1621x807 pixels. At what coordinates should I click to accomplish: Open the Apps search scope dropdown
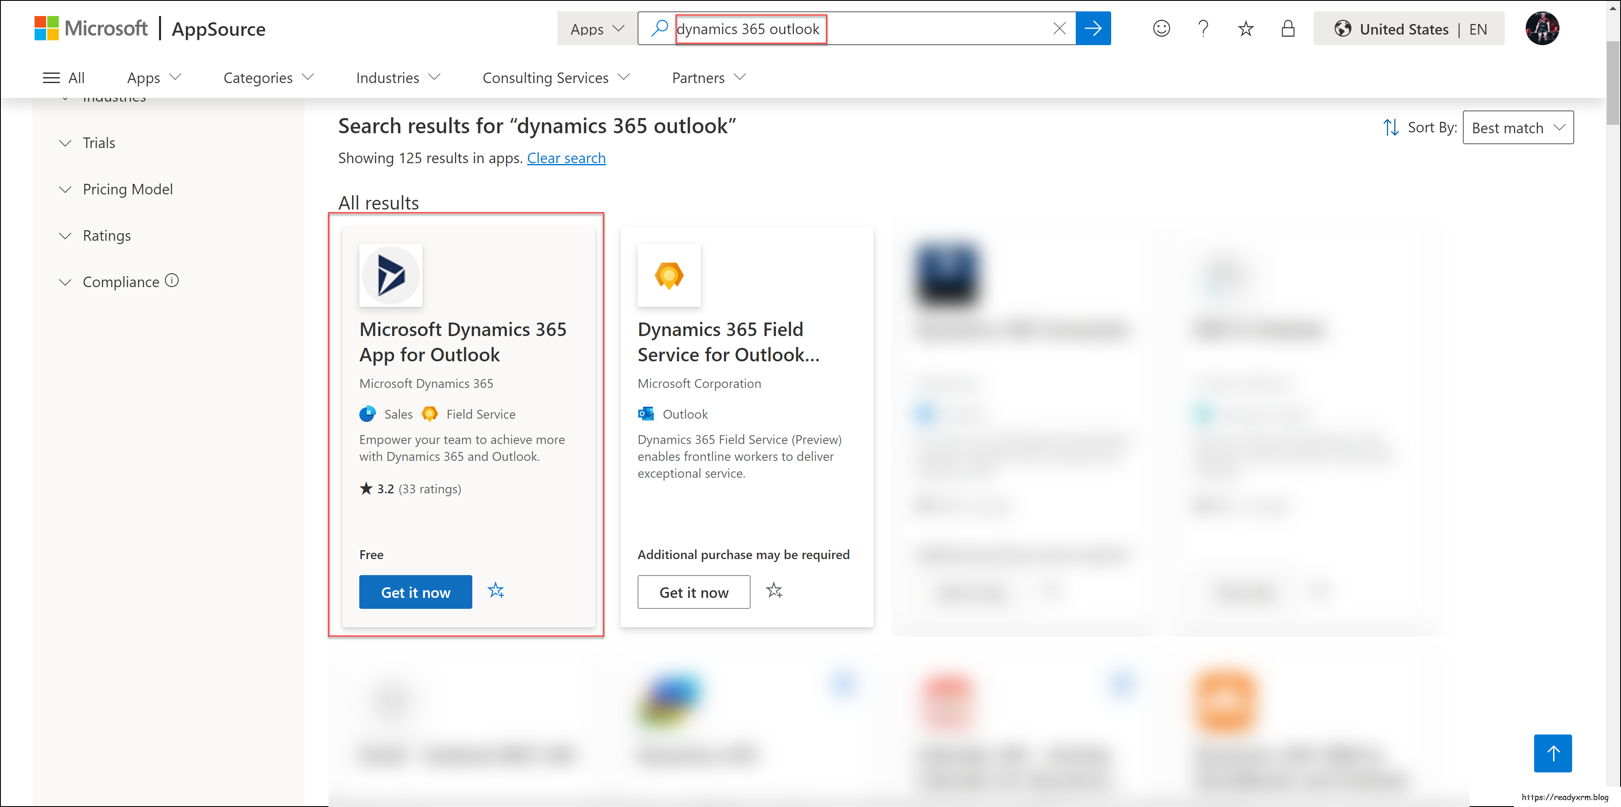tap(595, 28)
